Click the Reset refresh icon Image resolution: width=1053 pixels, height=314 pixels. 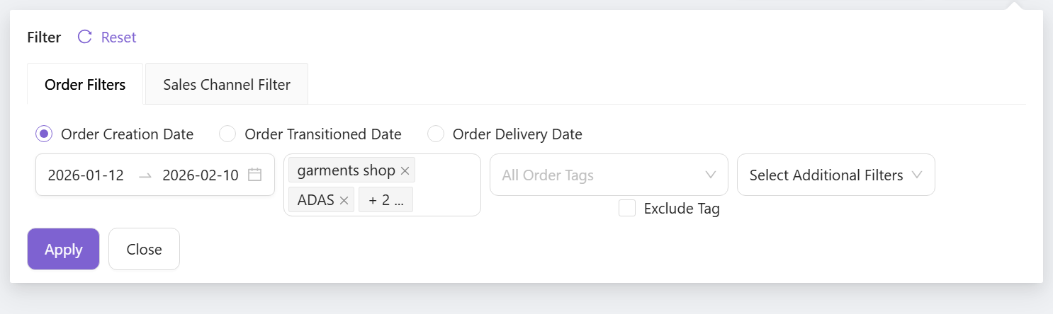click(84, 37)
